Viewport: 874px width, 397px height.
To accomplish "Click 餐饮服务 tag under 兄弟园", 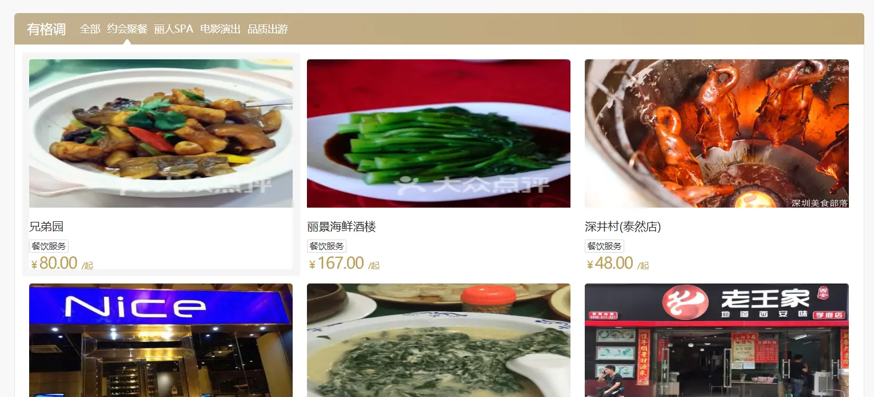I will [x=49, y=246].
